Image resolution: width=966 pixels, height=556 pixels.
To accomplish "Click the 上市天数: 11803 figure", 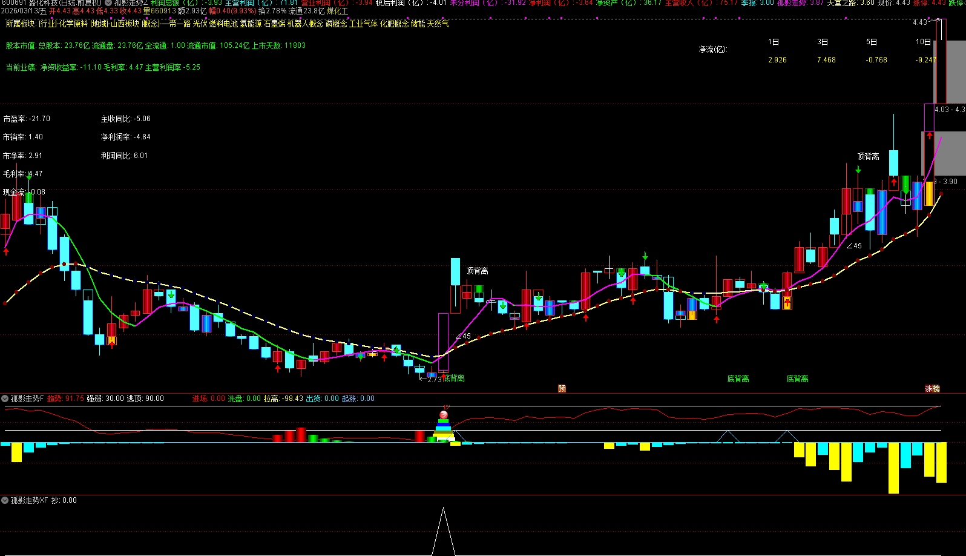I will (x=278, y=45).
